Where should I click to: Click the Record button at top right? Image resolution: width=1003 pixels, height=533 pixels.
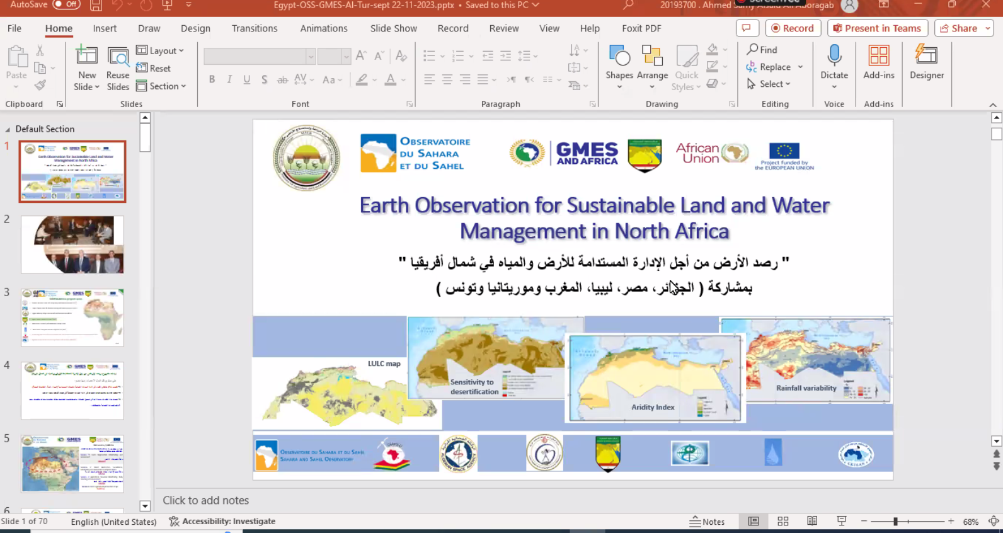pyautogui.click(x=793, y=28)
